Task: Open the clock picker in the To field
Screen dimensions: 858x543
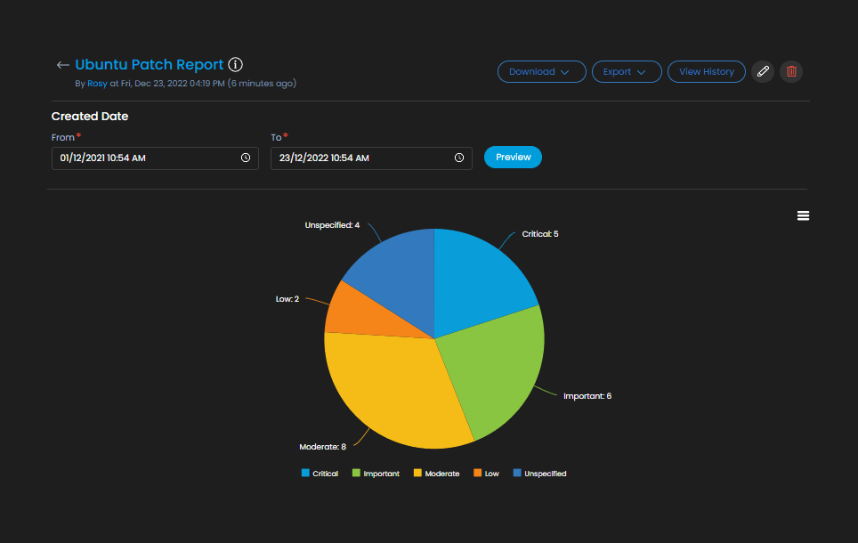Action: (x=459, y=158)
